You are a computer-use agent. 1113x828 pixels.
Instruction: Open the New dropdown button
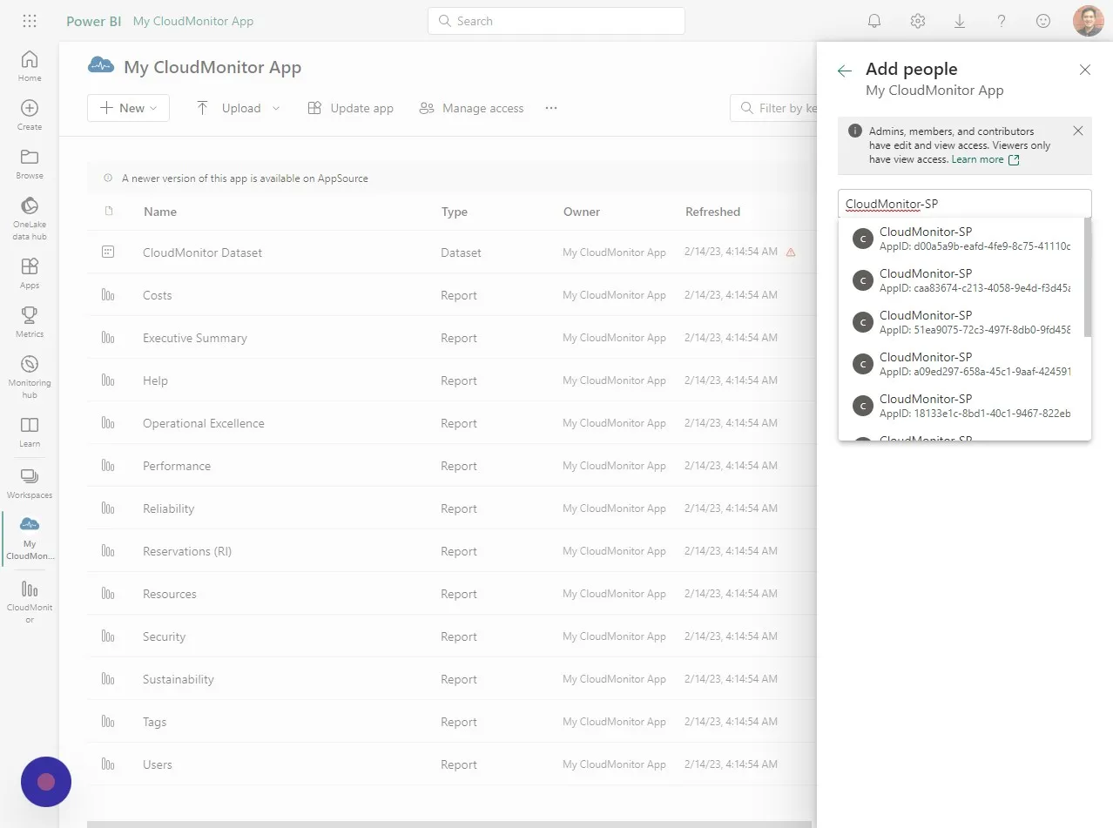(128, 108)
